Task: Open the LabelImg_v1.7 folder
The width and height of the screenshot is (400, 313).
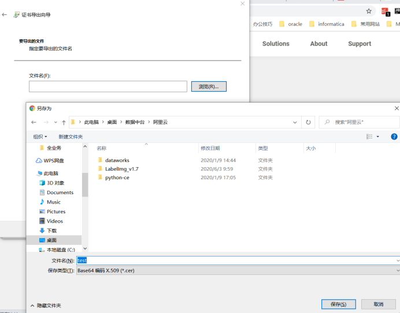Action: coord(122,169)
